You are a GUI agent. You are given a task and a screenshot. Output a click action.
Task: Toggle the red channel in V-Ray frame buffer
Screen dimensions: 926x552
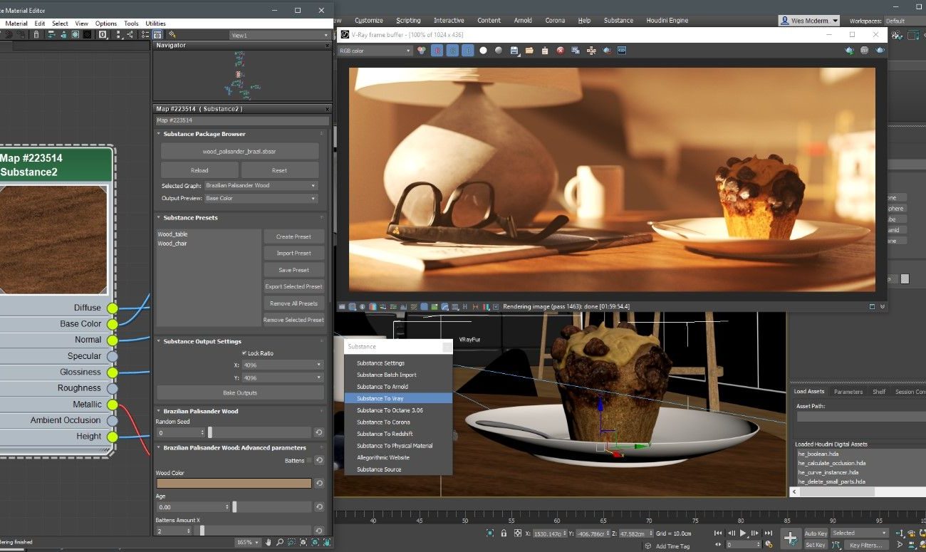[x=437, y=51]
